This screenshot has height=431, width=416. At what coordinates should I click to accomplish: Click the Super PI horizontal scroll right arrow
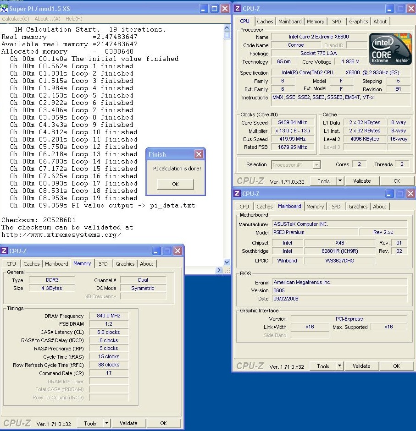219,270
